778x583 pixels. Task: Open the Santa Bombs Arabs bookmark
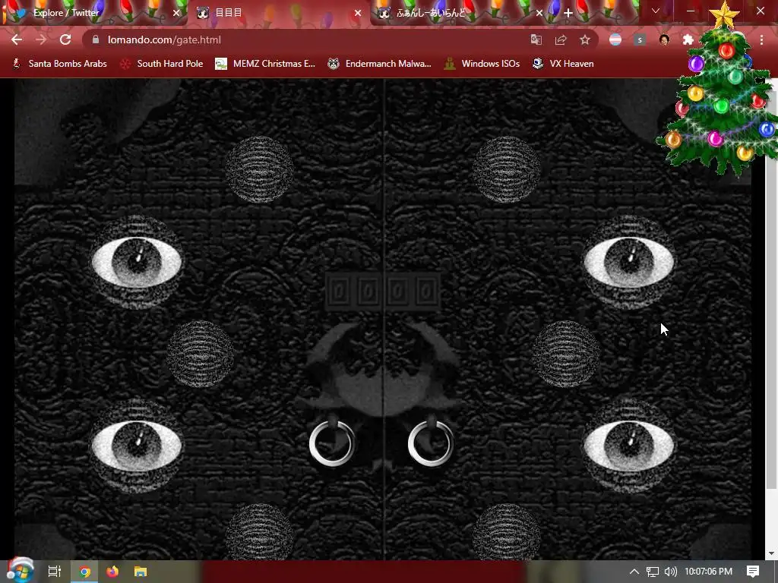point(59,64)
